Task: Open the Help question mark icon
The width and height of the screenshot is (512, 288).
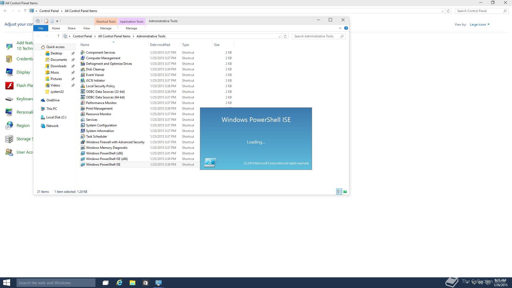Action: pyautogui.click(x=346, y=28)
